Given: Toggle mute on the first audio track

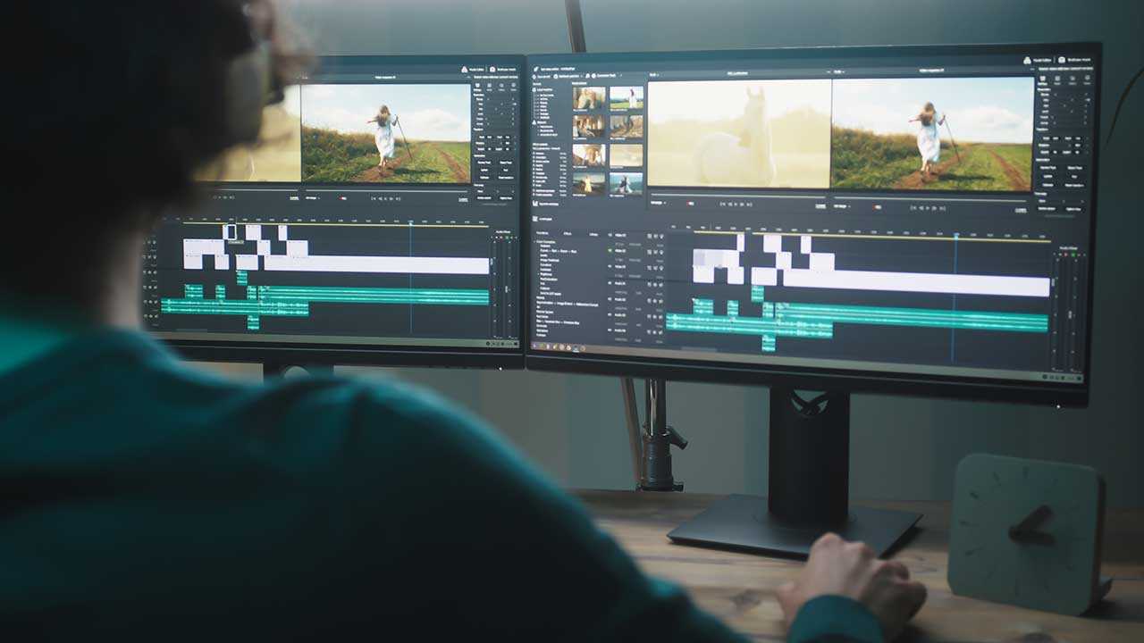Looking at the screenshot, I should (650, 285).
